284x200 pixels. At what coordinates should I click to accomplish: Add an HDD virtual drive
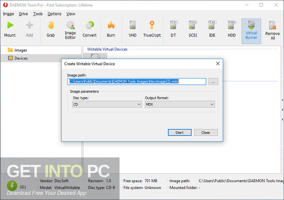click(232, 30)
